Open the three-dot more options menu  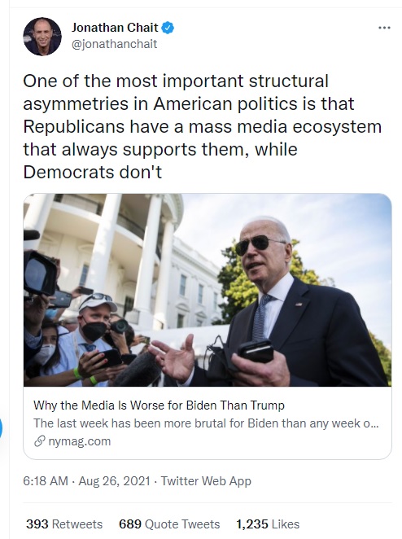click(384, 28)
